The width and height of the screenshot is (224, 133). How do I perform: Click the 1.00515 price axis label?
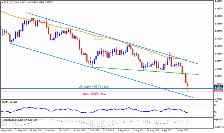[218, 61]
